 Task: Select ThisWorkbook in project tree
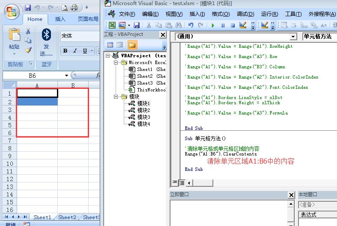[147, 90]
